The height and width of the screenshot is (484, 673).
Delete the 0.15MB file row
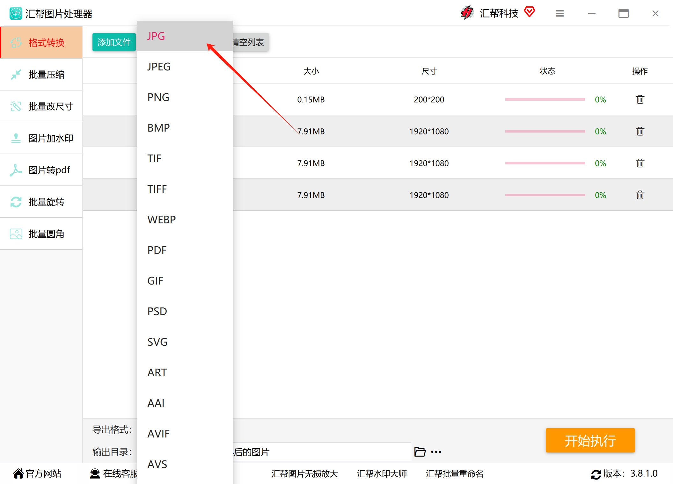(640, 99)
